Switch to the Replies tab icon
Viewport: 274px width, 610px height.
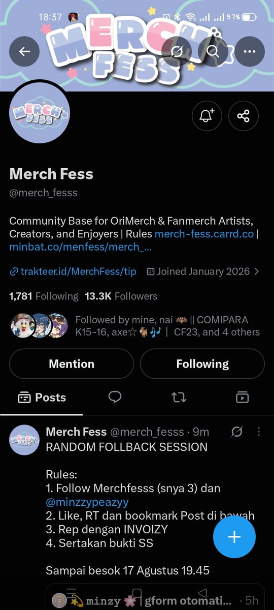[x=115, y=398]
